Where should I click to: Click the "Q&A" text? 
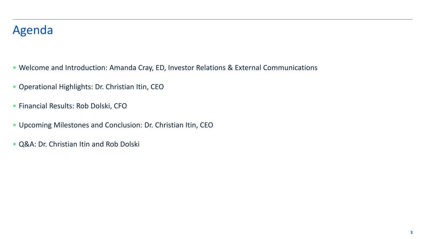coord(27,144)
